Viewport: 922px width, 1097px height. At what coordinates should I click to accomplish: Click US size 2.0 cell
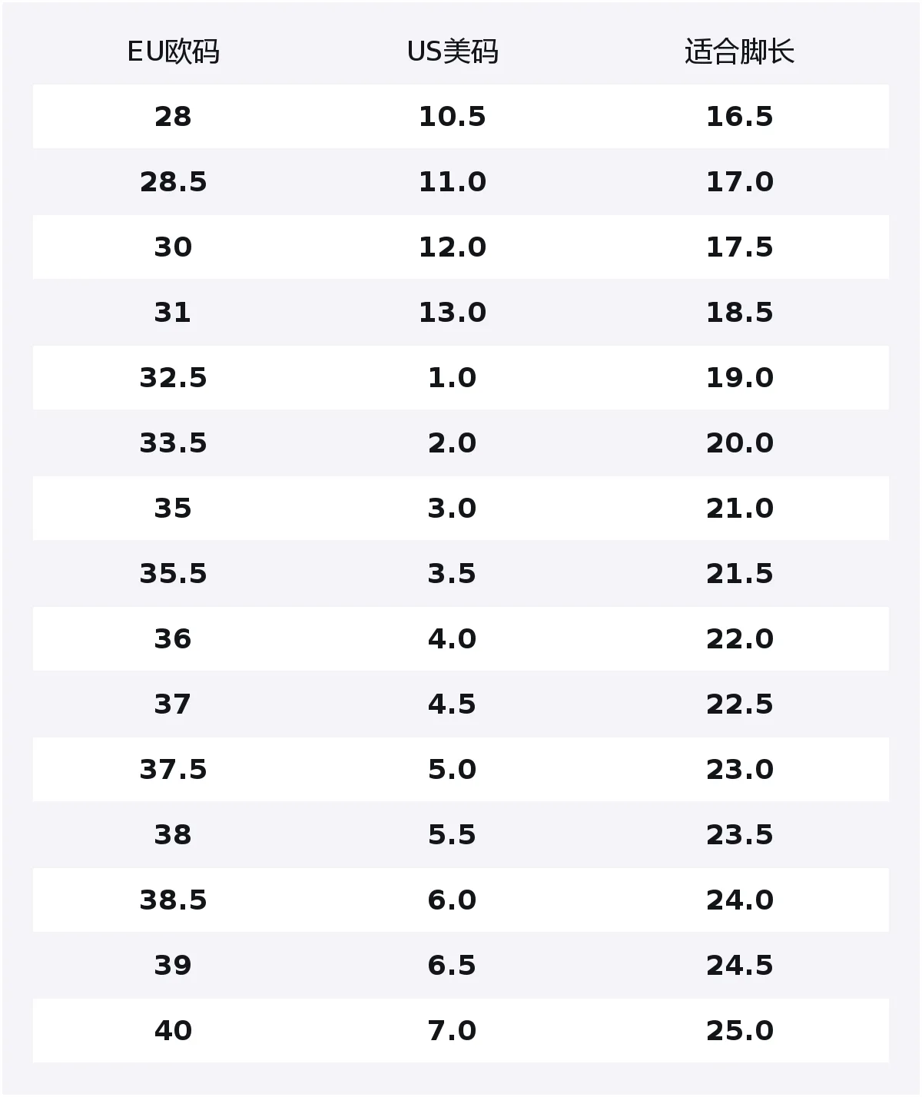point(453,443)
